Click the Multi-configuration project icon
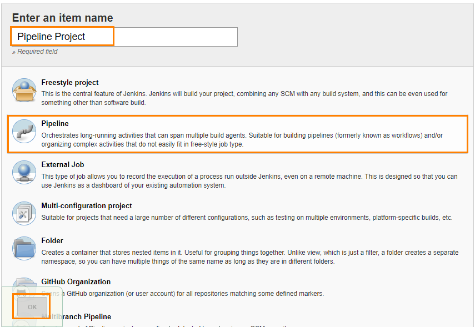475x327 pixels. pyautogui.click(x=24, y=213)
